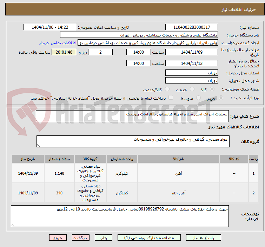The width and height of the screenshot is (265, 247).
Task: Click the announcement date field 1404/11/06 - 14:22
Action: pyautogui.click(x=50, y=27)
